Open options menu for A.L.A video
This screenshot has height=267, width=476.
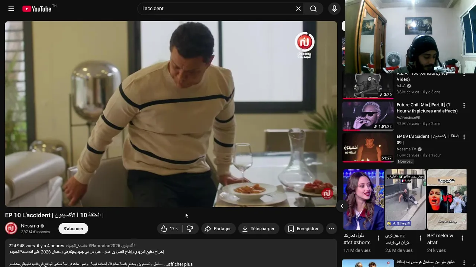(x=464, y=75)
